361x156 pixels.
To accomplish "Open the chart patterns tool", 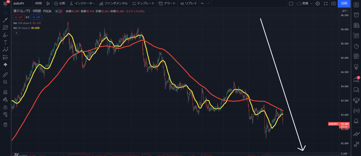I will click(5, 49).
